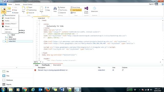Collapse the head element fold marker
The image size is (164, 92).
[x=39, y=20]
